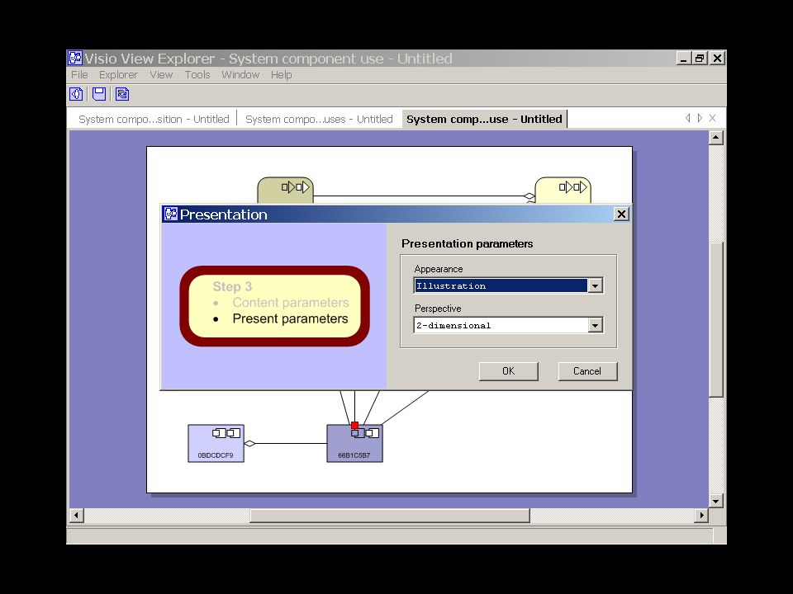Click the horizontal scrollbar right arrow
The width and height of the screenshot is (793, 594).
point(701,516)
